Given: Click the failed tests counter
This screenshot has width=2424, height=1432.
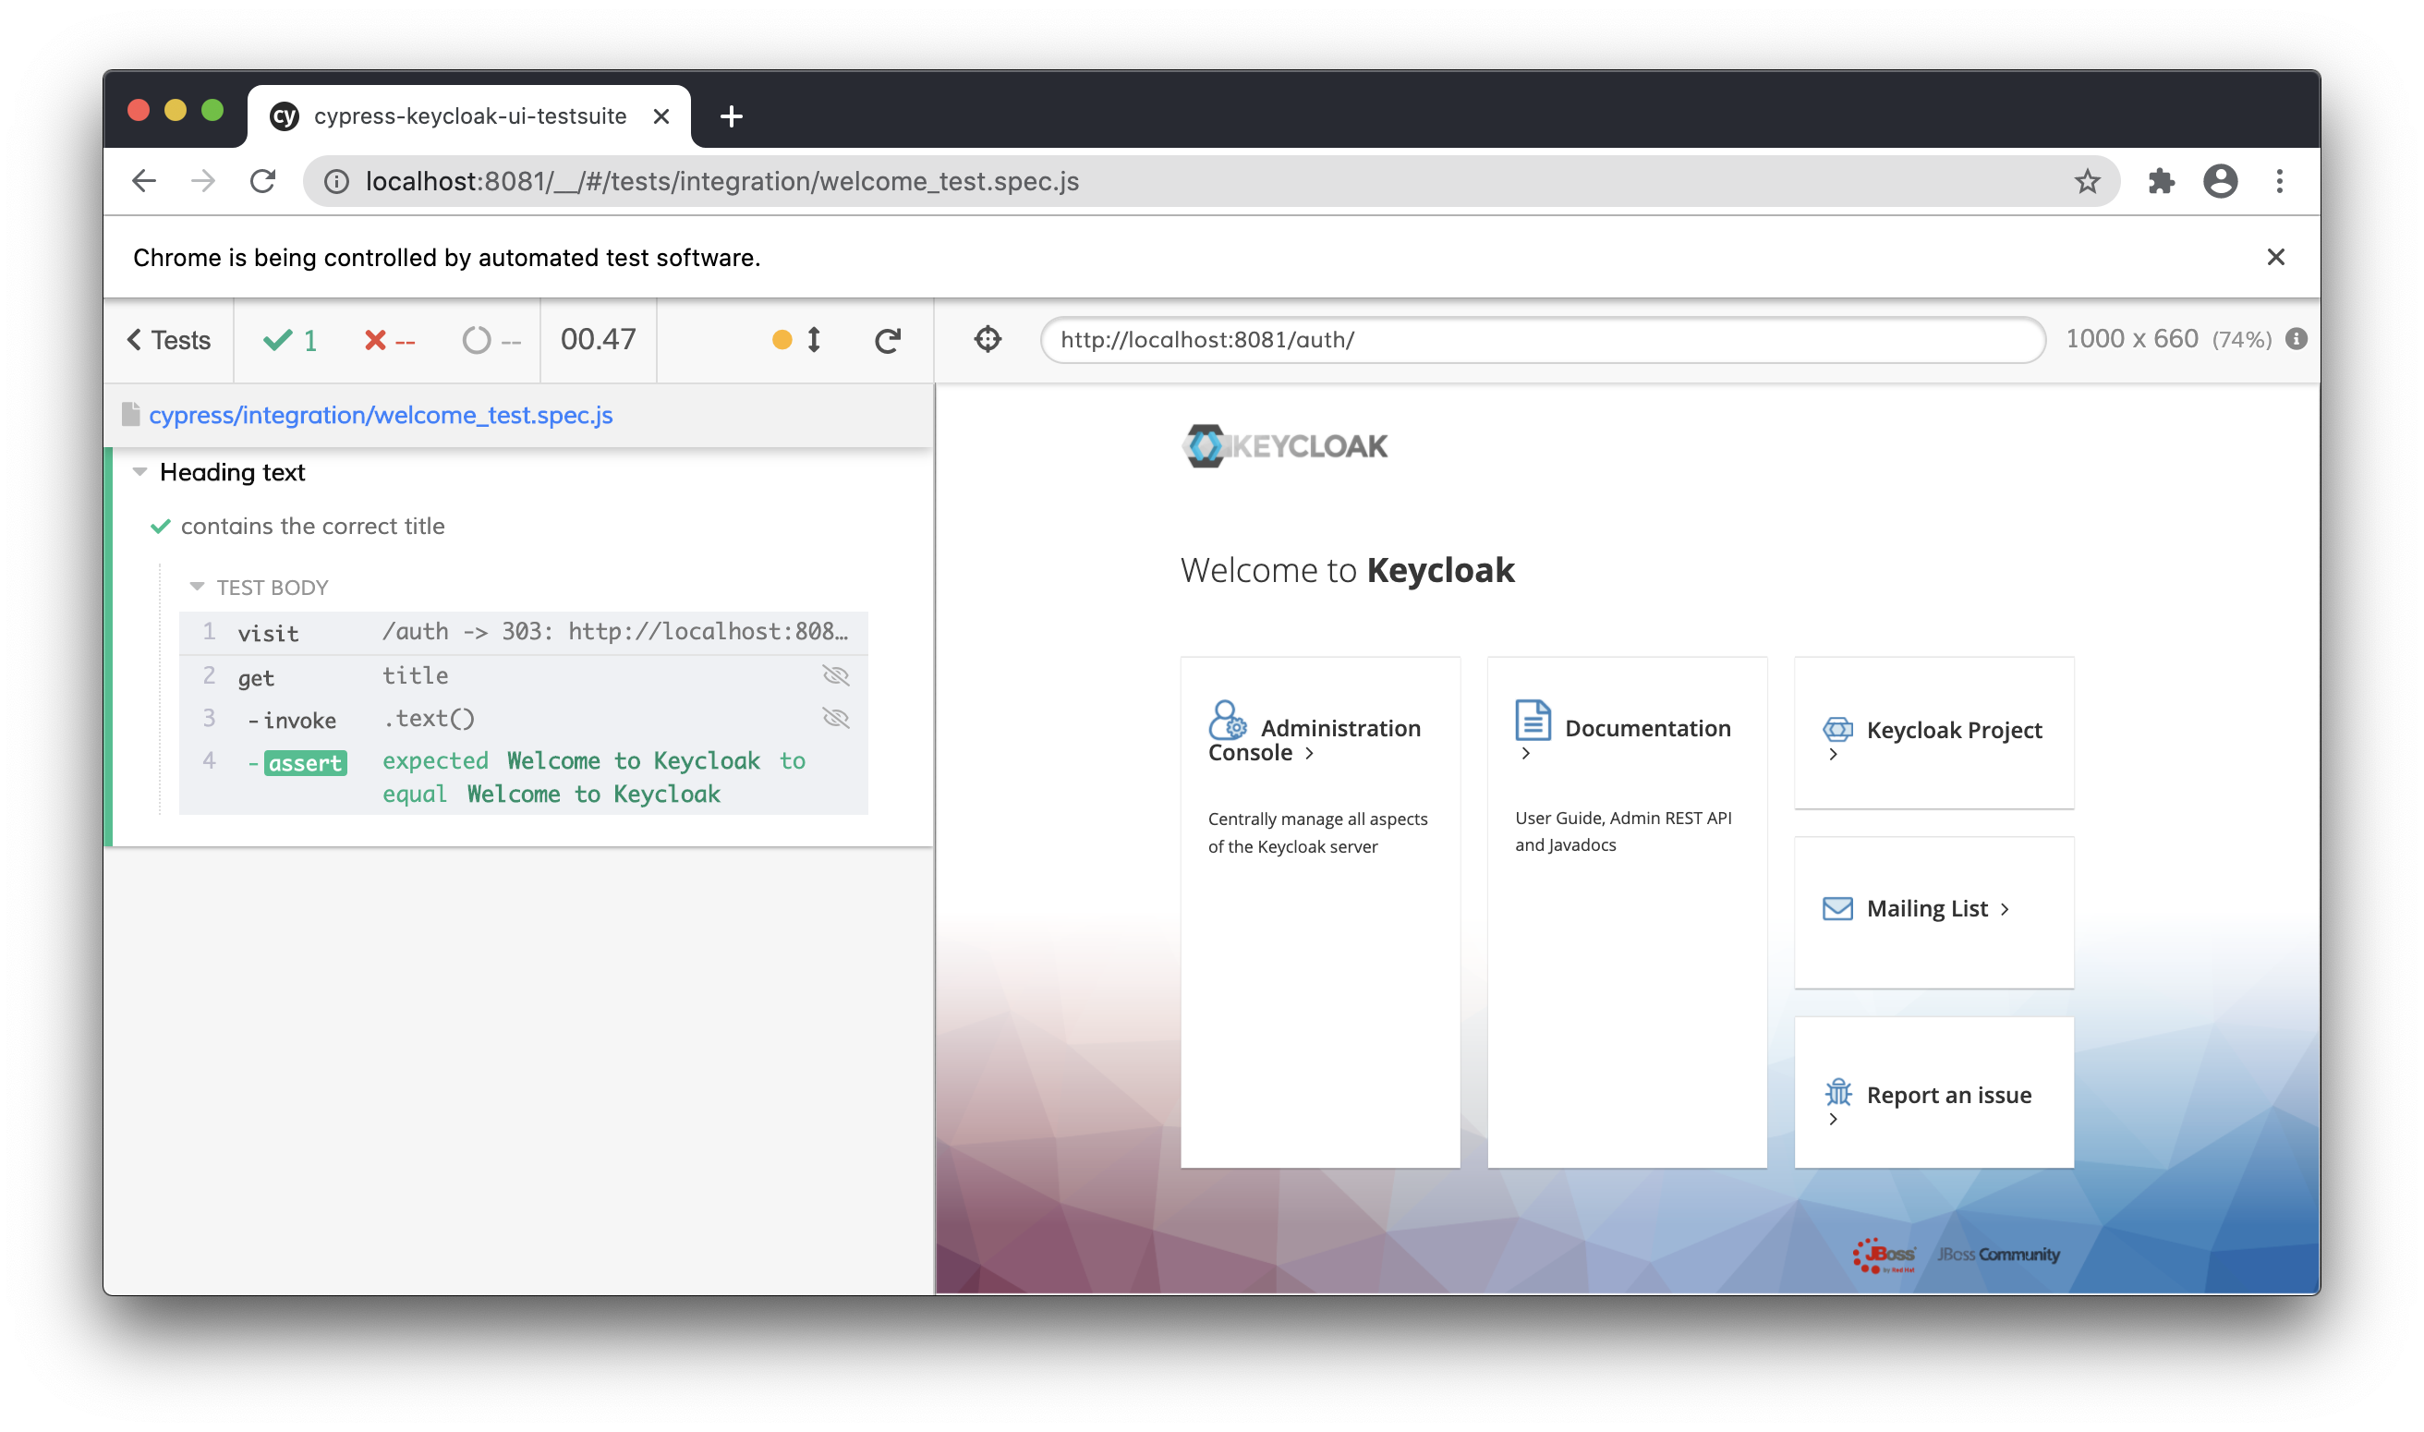Looking at the screenshot, I should 390,340.
